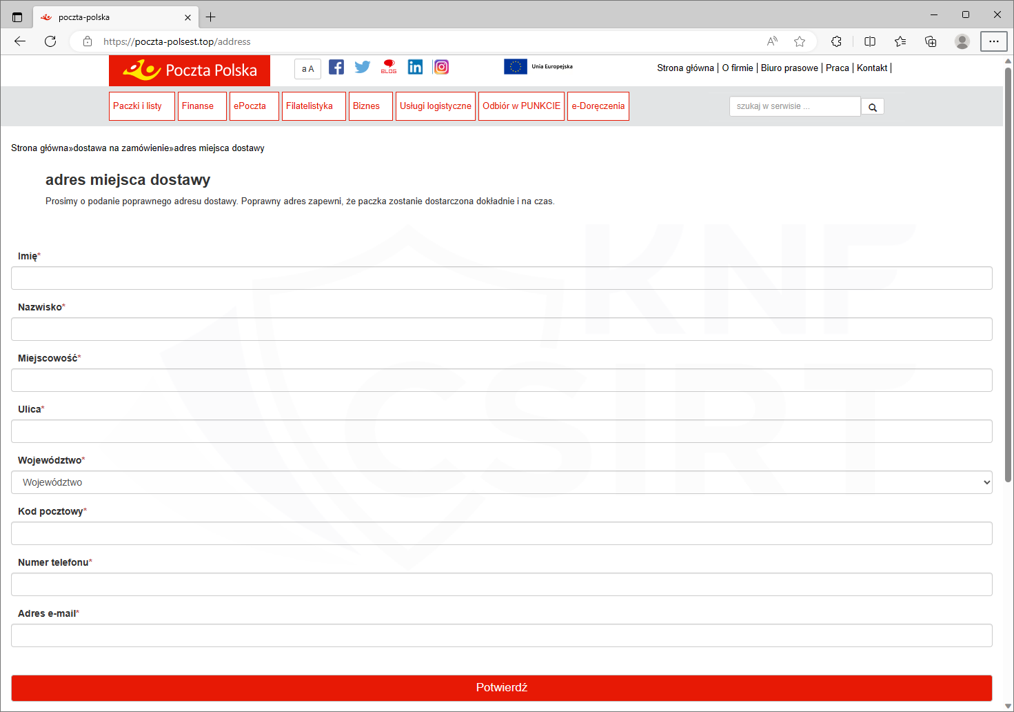The image size is (1014, 712).
Task: Click the Imię input field
Action: click(501, 278)
